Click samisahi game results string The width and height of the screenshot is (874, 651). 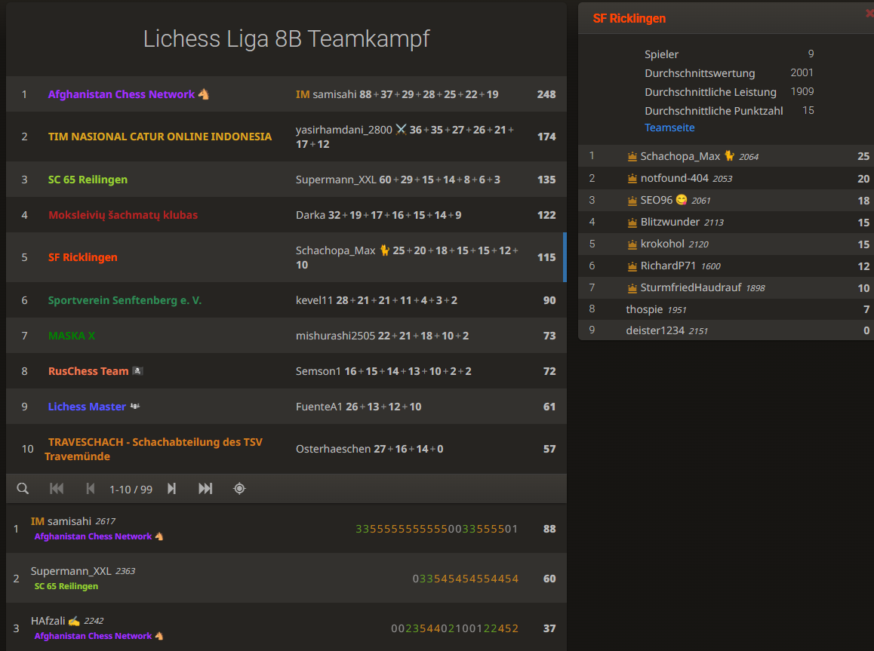(436, 529)
